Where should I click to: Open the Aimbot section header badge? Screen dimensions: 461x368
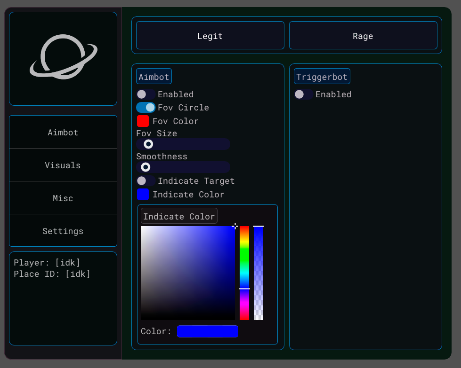(154, 76)
